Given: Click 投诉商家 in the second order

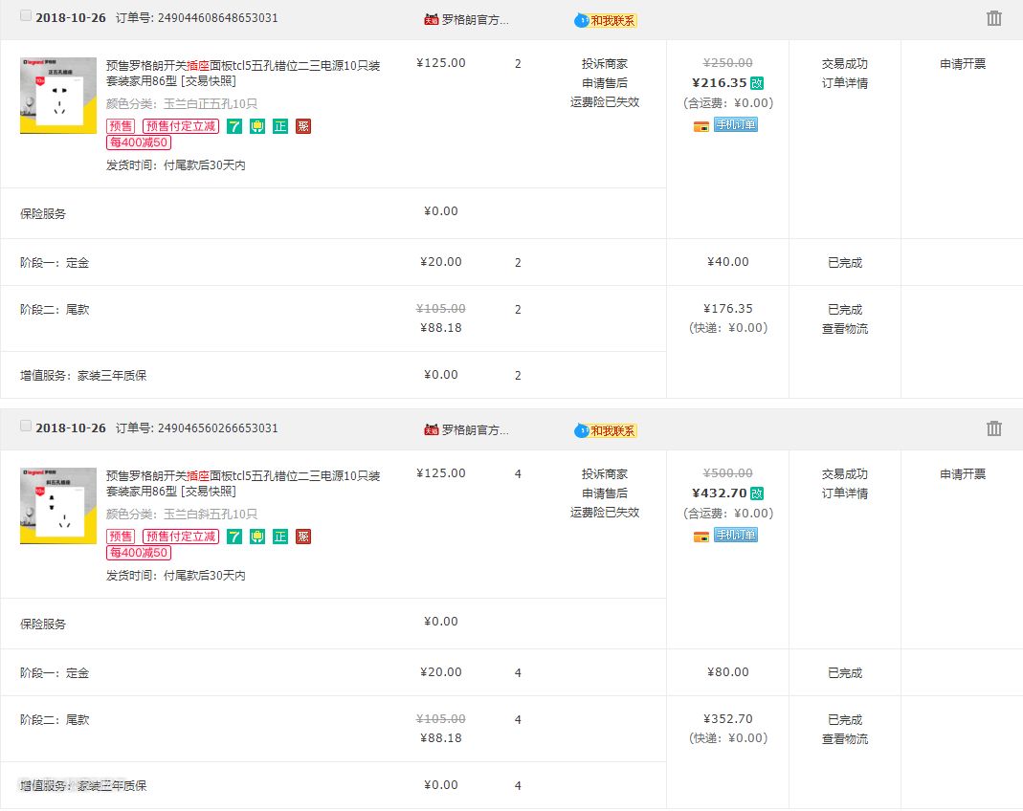Looking at the screenshot, I should coord(605,474).
